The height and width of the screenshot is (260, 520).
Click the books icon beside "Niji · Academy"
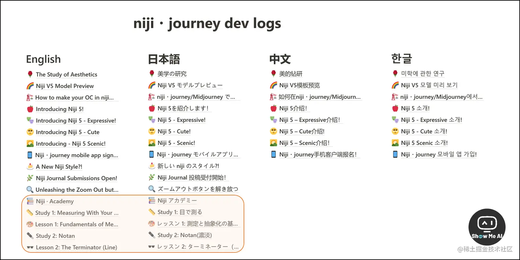(30, 201)
